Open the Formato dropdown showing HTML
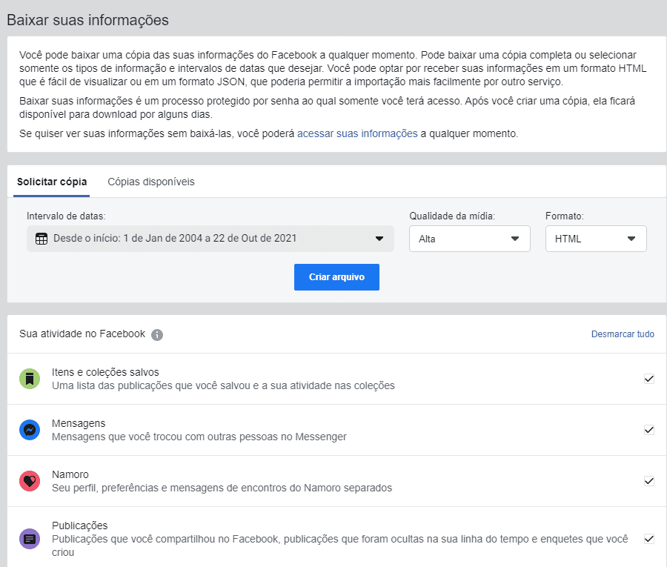The height and width of the screenshot is (567, 667). pyautogui.click(x=596, y=239)
